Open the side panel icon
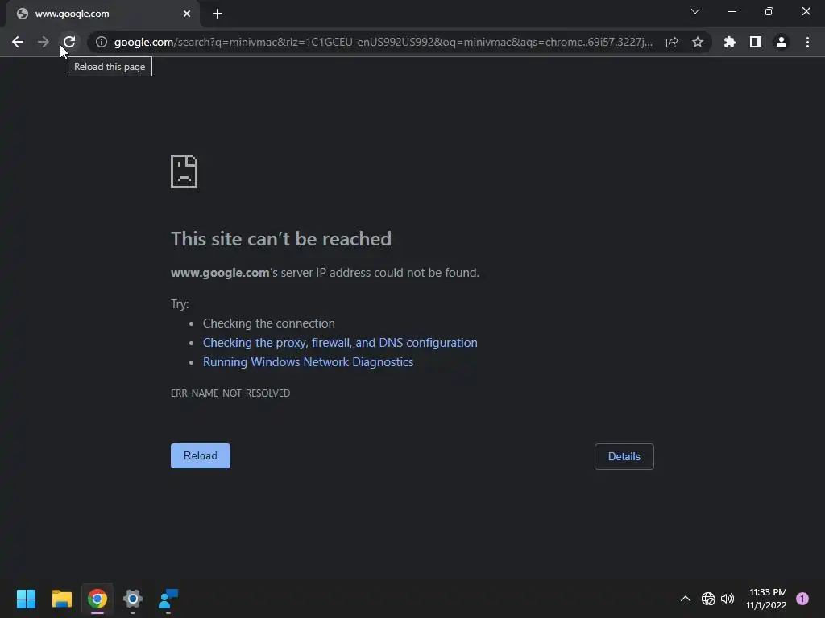This screenshot has width=825, height=618. tap(756, 42)
